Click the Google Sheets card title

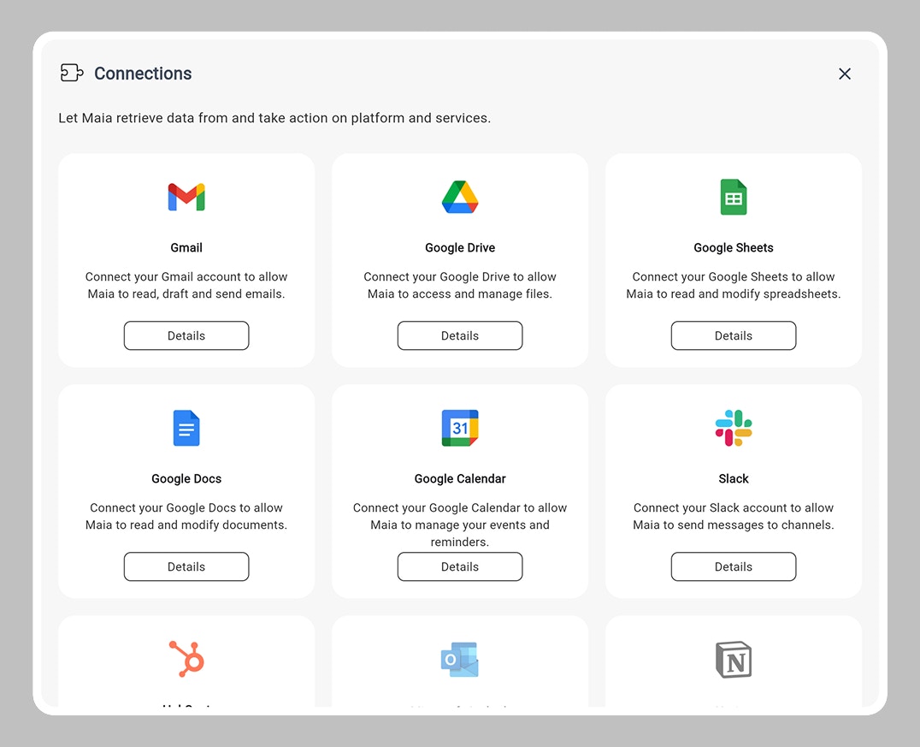tap(734, 248)
